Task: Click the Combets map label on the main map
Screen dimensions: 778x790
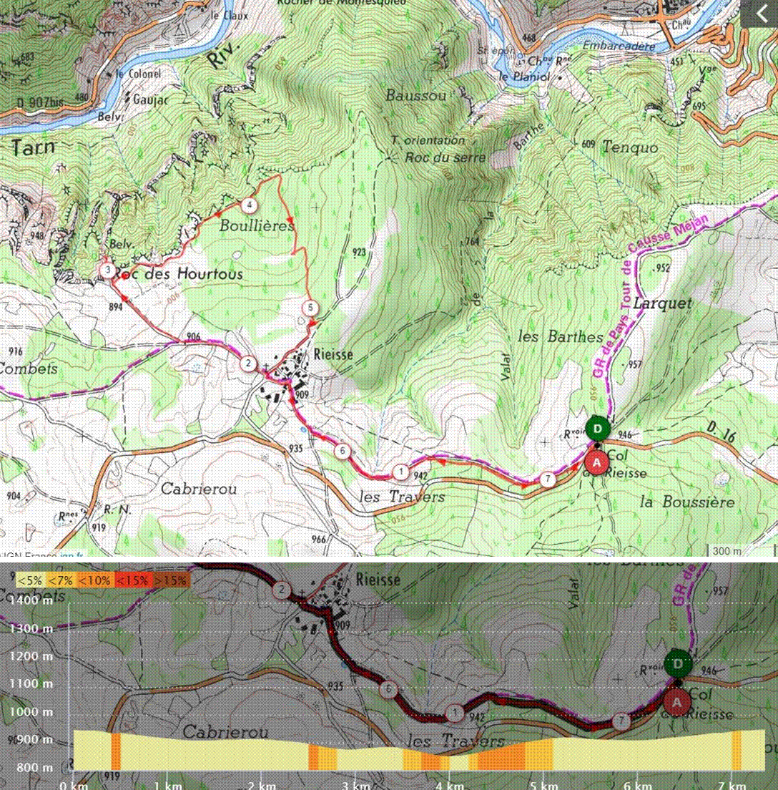Action: tap(29, 369)
